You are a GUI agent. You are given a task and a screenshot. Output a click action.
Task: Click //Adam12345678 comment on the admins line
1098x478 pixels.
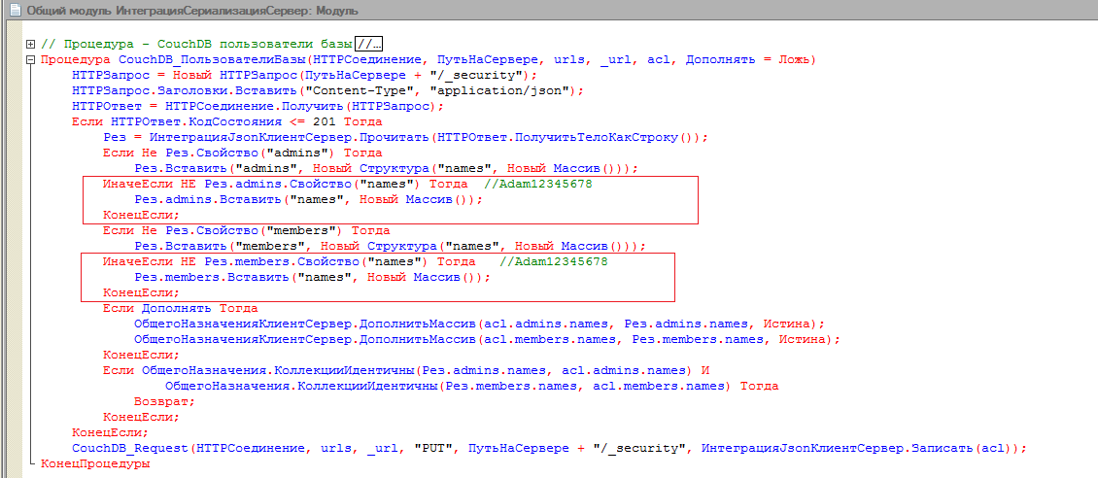(x=537, y=184)
